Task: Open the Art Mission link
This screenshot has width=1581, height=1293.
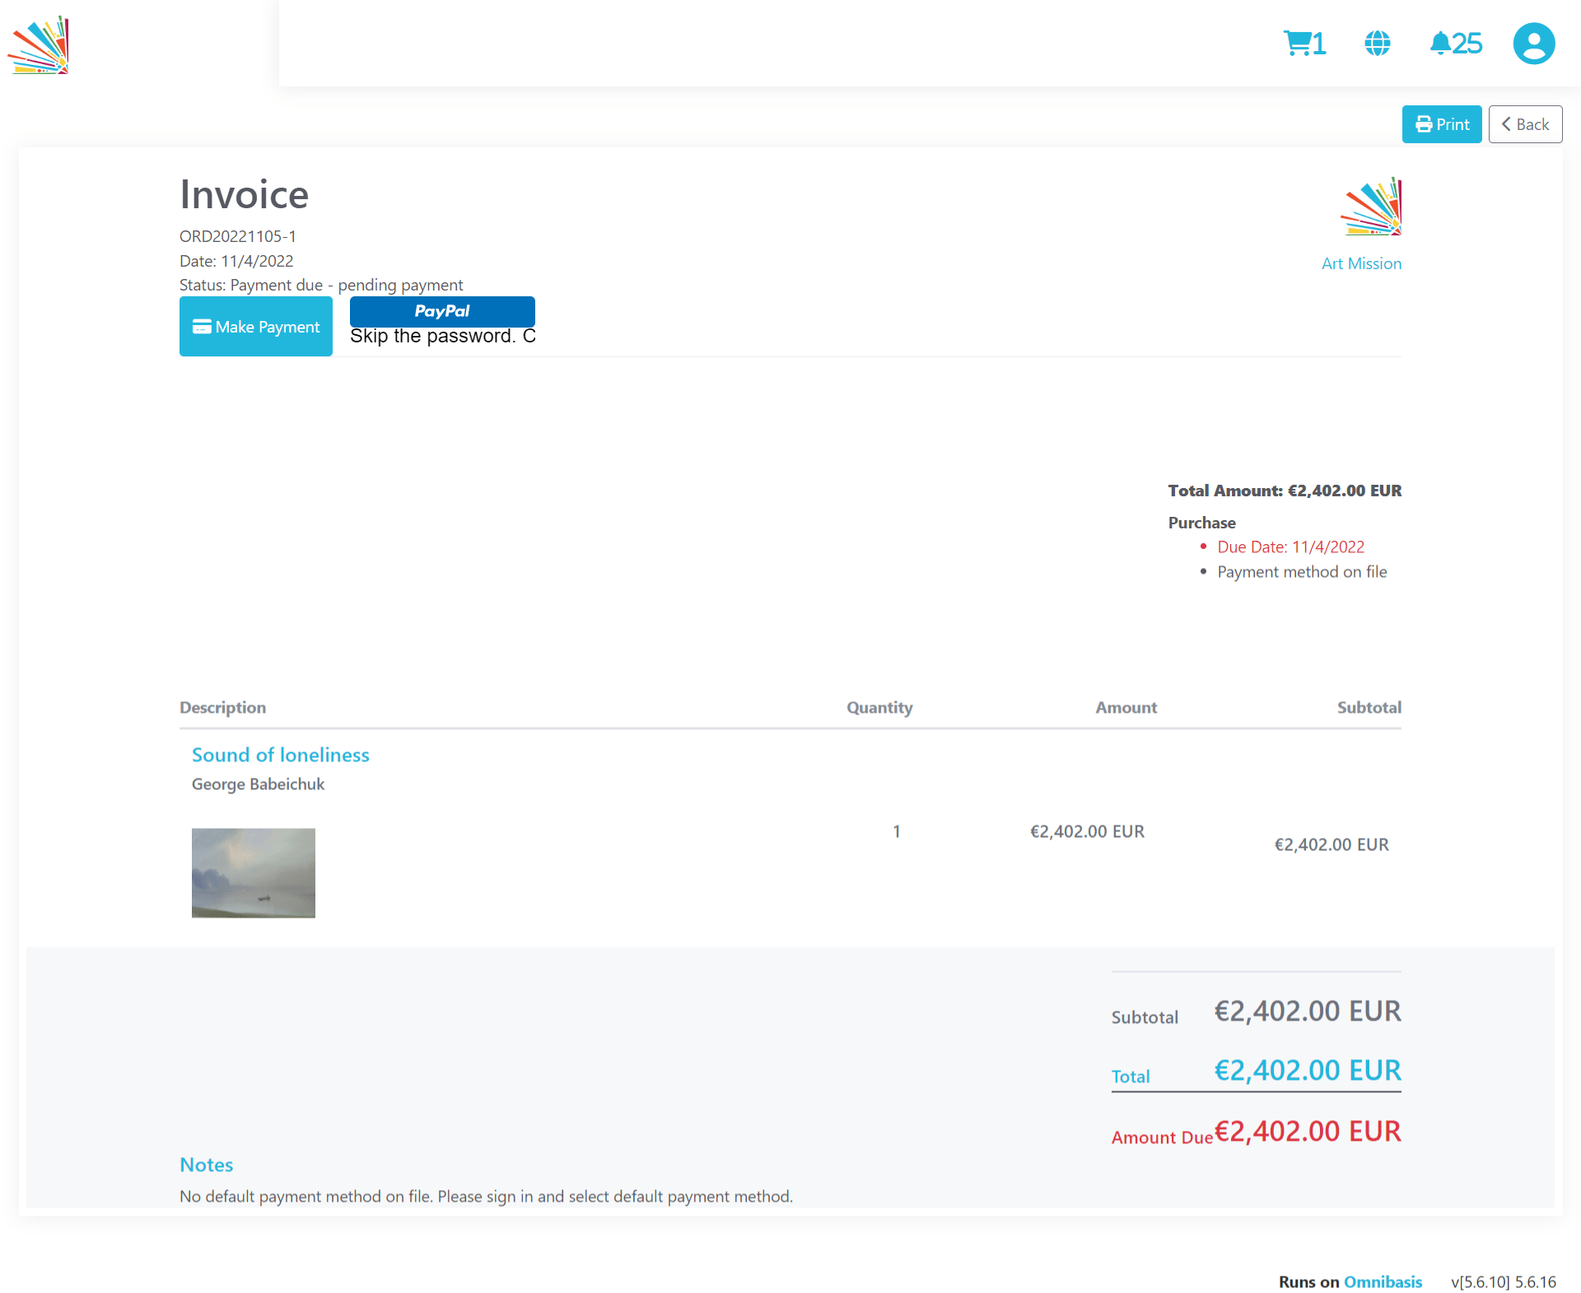Action: tap(1361, 263)
